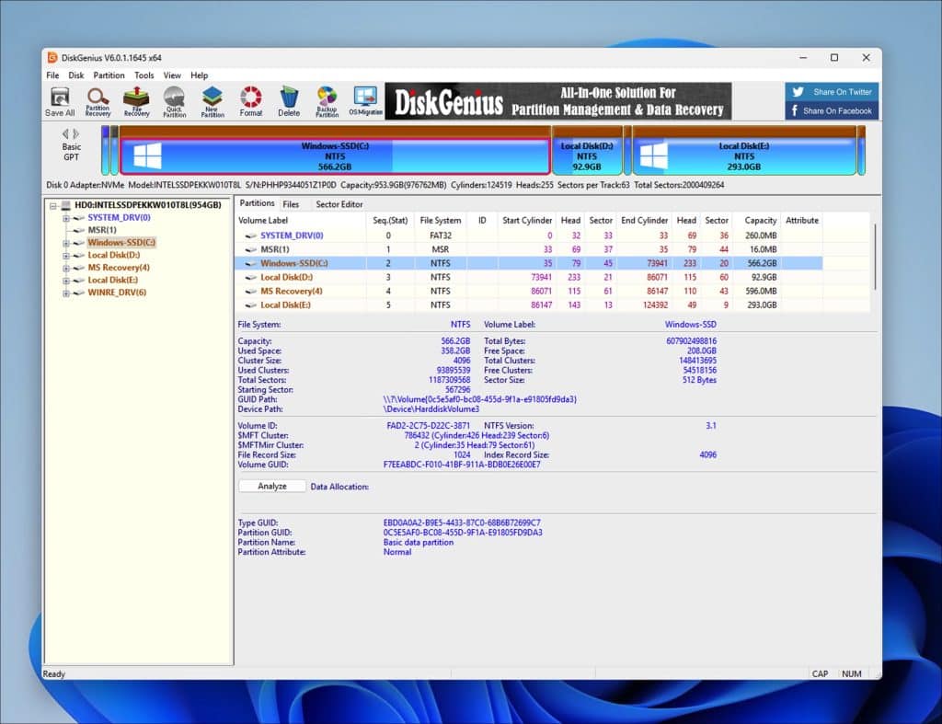Click the Twitter bird icon
Viewport: 942px width, 724px height.
(798, 92)
